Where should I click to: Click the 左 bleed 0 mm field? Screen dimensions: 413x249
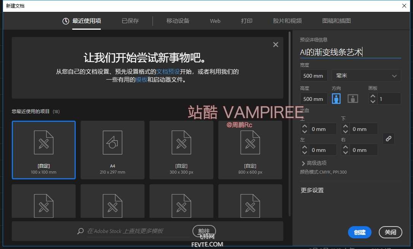[x=322, y=150]
